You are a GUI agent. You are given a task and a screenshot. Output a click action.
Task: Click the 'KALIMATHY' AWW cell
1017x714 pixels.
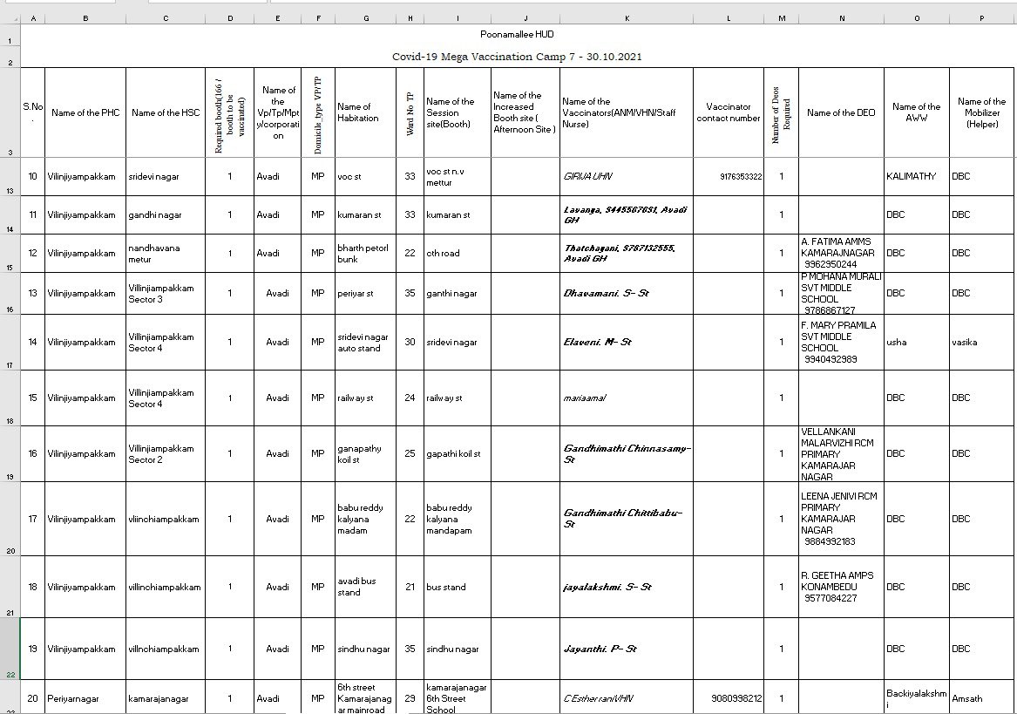tap(917, 177)
